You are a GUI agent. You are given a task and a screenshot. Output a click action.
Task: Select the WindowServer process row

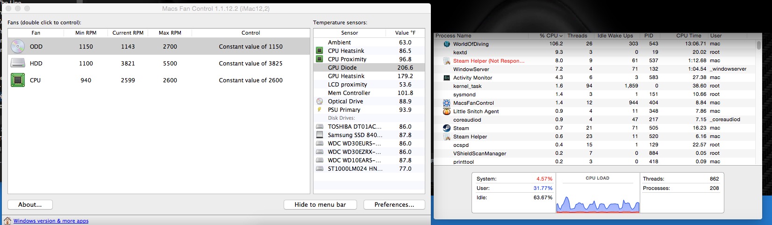click(x=594, y=69)
